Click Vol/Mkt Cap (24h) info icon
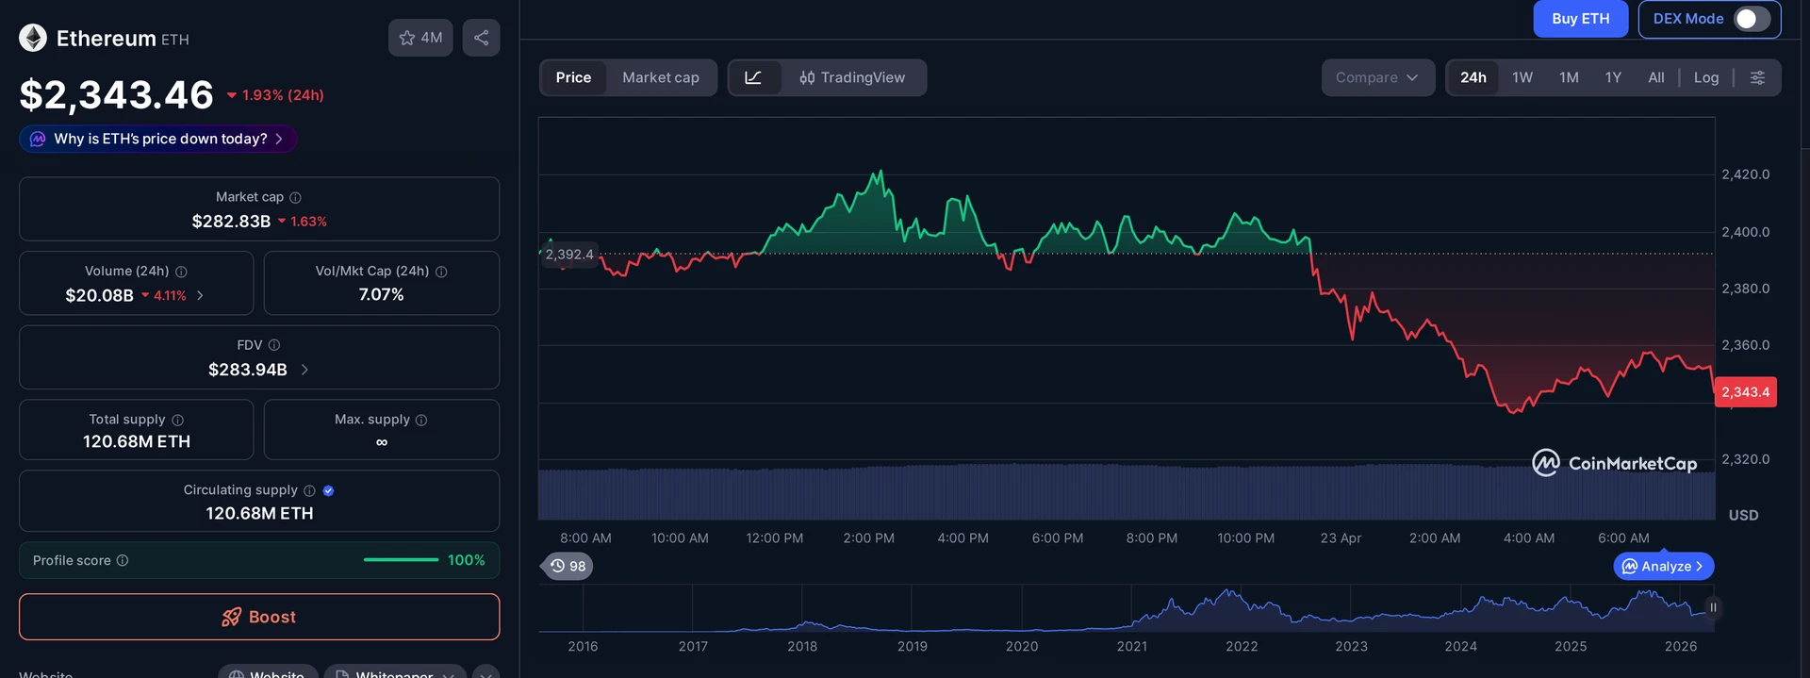 [x=441, y=272]
